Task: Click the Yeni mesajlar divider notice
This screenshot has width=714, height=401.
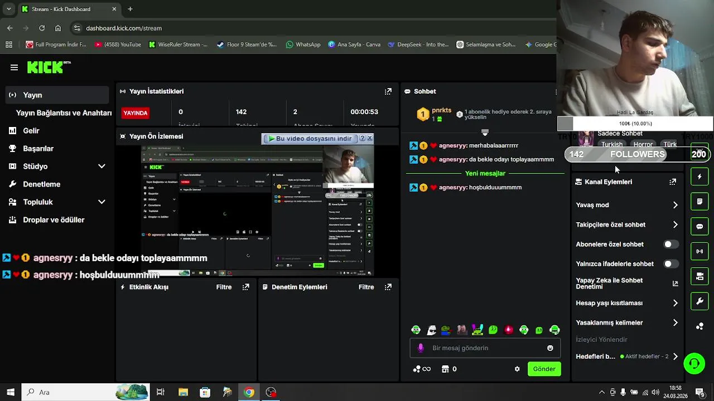Action: (x=485, y=173)
